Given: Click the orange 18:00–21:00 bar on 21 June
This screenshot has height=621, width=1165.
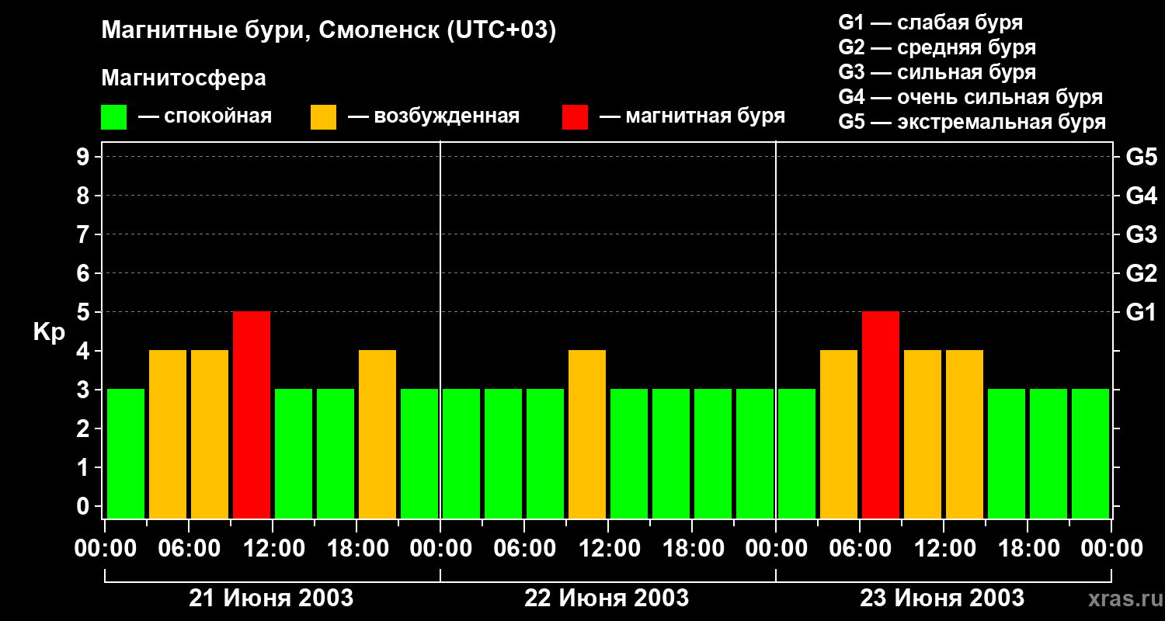Looking at the screenshot, I should [377, 434].
